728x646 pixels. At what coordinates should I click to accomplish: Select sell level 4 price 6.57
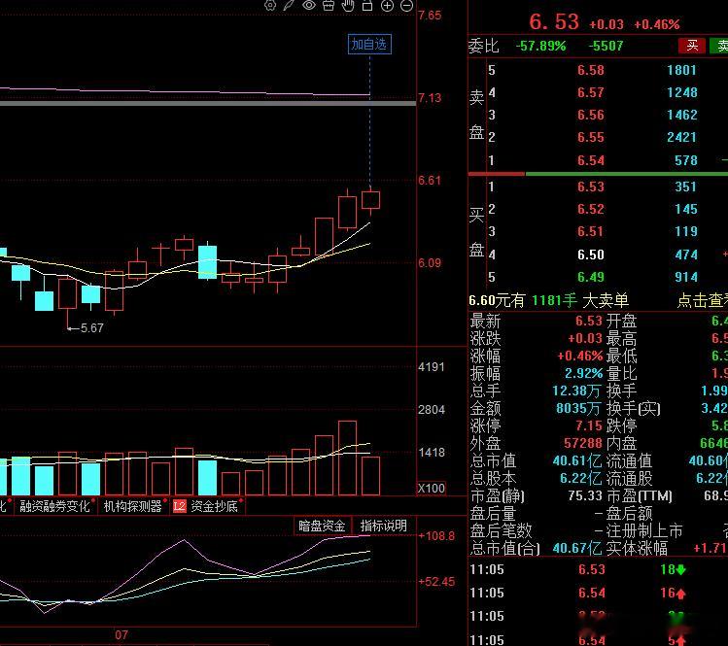click(x=591, y=92)
